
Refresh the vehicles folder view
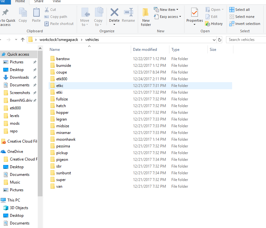tap(220, 40)
